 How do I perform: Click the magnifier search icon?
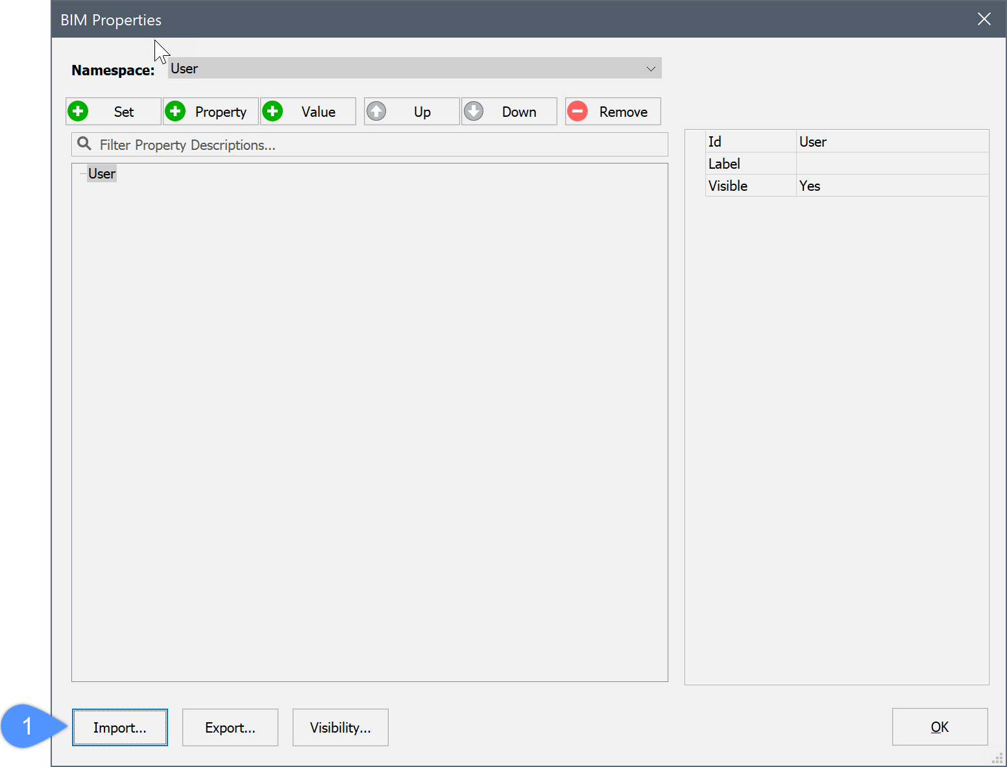click(x=84, y=144)
